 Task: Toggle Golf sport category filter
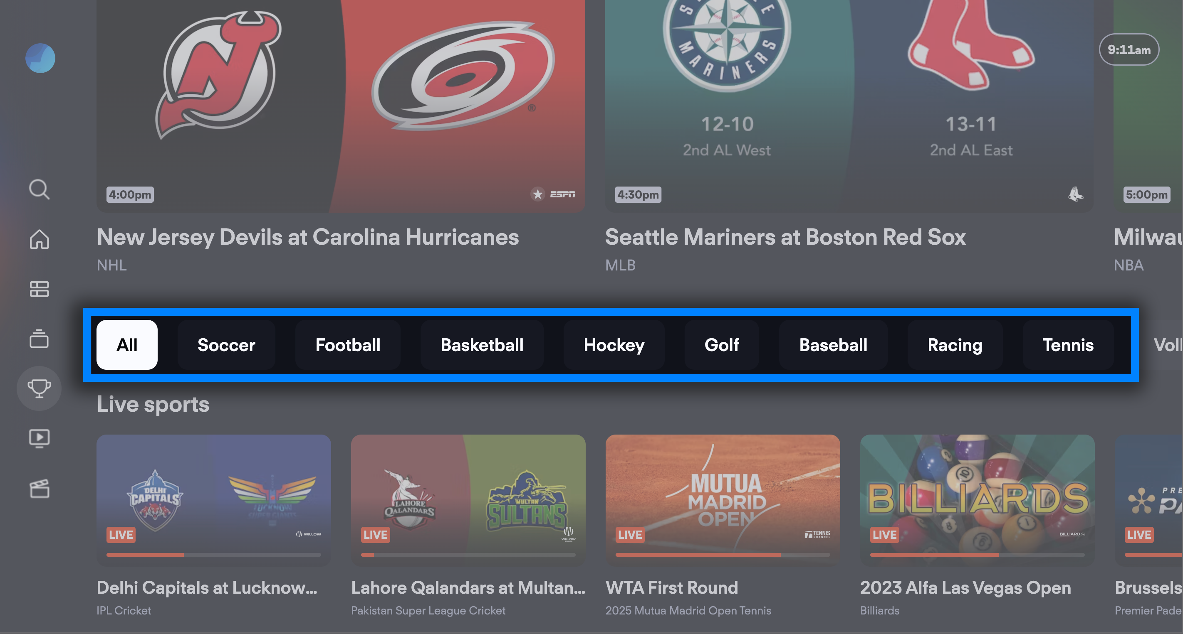point(721,345)
